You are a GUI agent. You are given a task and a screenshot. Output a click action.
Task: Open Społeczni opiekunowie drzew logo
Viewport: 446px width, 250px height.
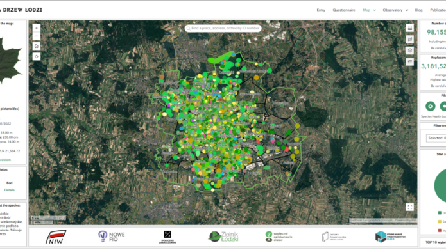[279, 237]
